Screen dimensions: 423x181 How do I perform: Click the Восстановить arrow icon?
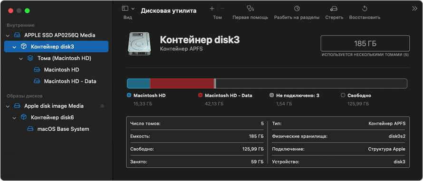(365, 9)
